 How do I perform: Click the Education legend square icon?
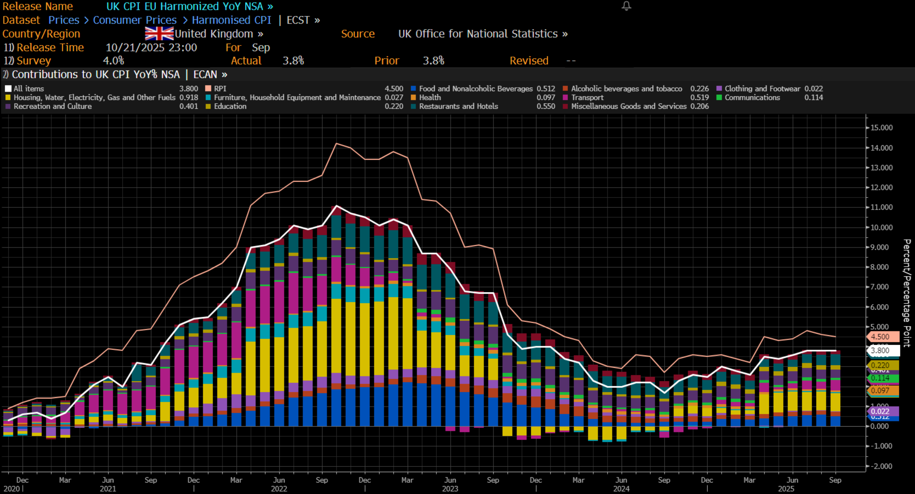pos(208,106)
